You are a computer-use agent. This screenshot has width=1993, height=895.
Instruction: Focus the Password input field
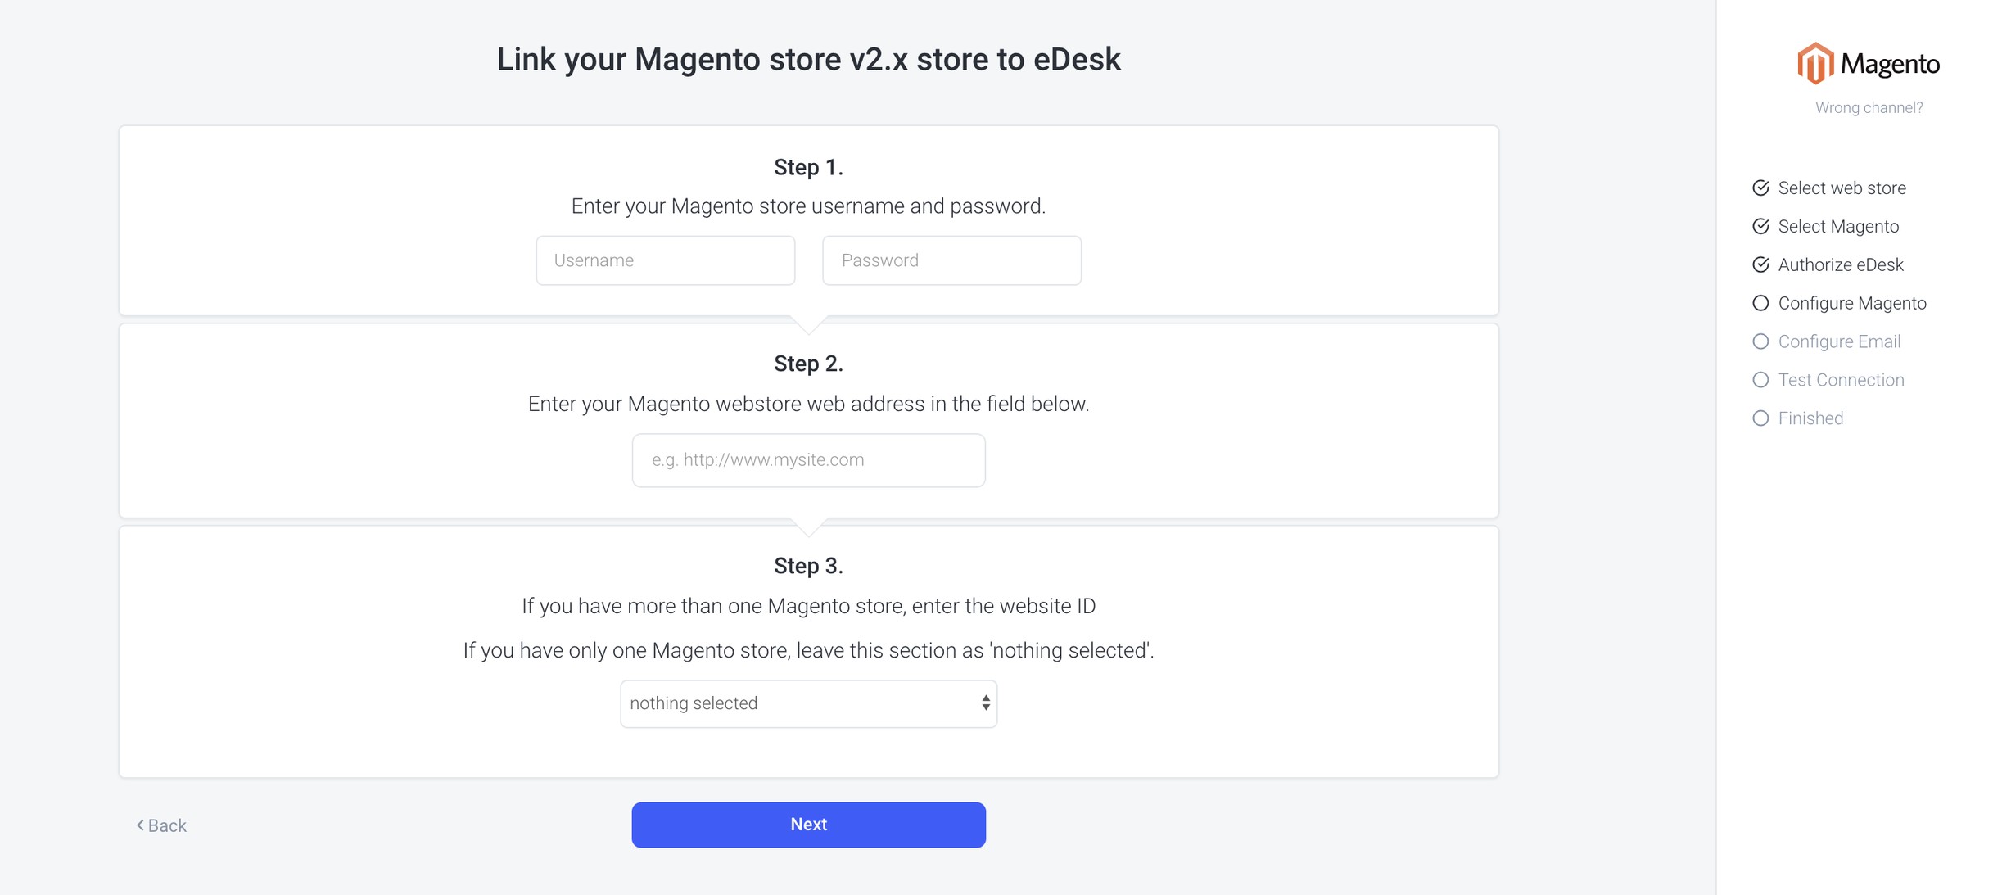951,261
